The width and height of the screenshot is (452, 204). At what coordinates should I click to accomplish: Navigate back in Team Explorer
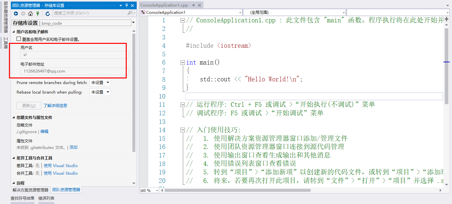tap(16, 14)
